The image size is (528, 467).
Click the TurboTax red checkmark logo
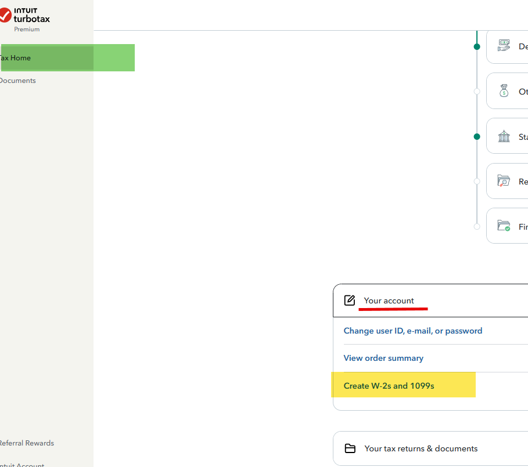click(x=6, y=15)
